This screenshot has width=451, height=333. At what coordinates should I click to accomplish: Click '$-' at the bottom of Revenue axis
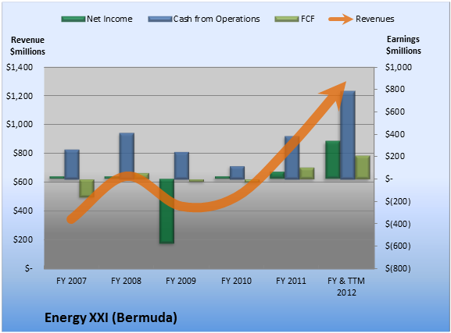tap(28, 268)
